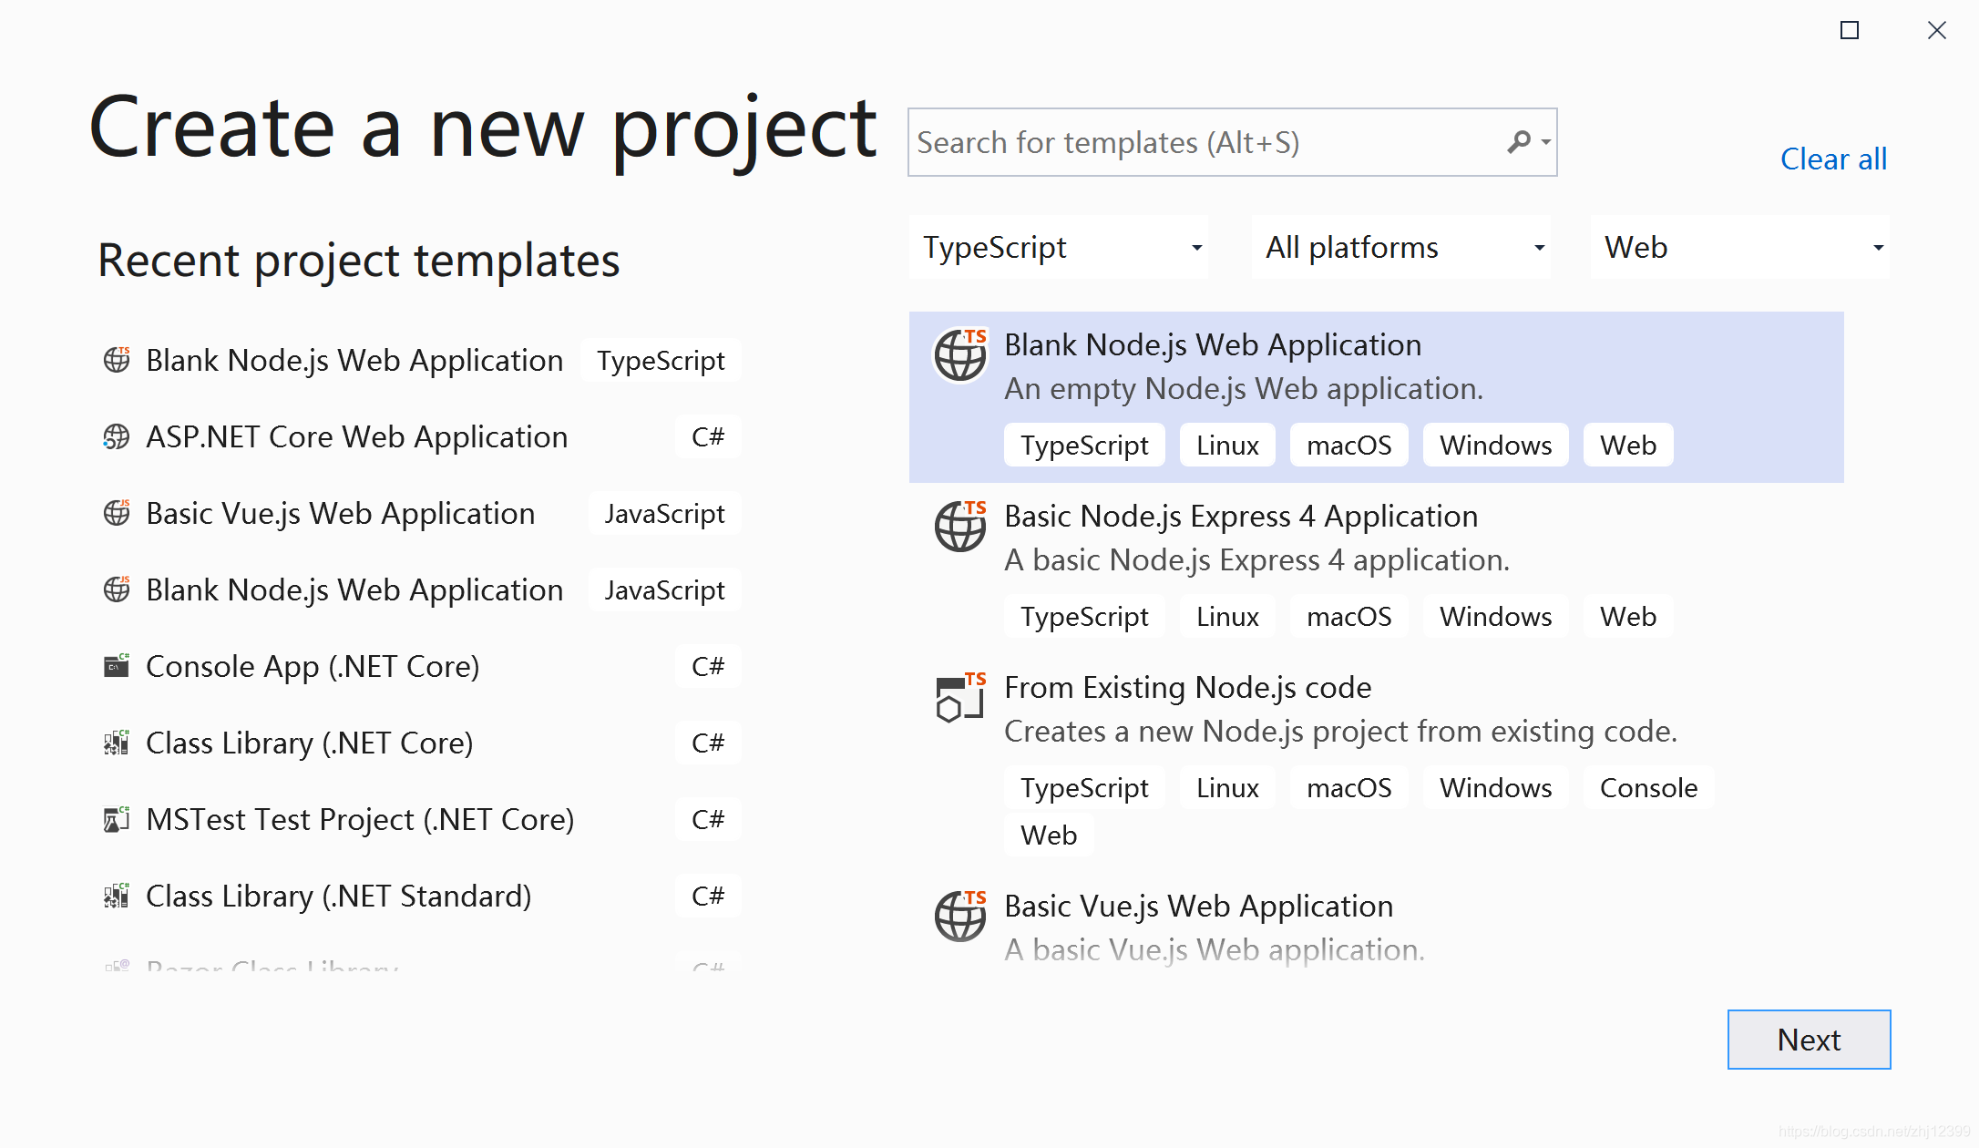Click From Existing Node.js code icon
The width and height of the screenshot is (1979, 1148).
960,697
